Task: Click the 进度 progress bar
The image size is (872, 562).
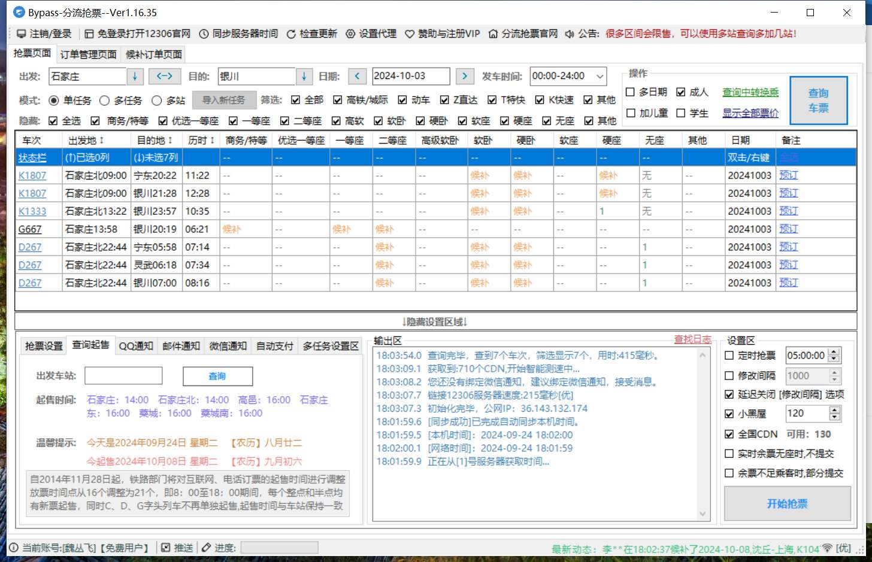Action: tap(280, 548)
